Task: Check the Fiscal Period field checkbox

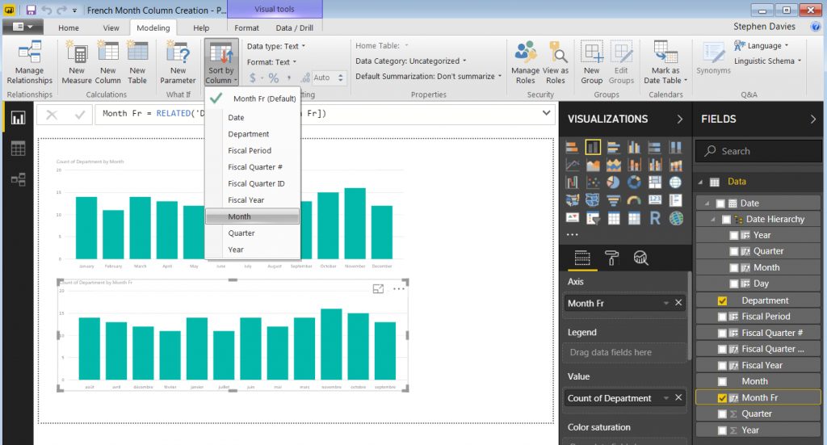Action: click(722, 317)
